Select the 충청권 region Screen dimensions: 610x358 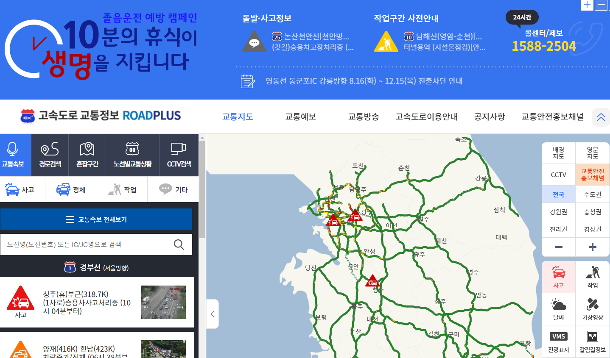pyautogui.click(x=593, y=212)
